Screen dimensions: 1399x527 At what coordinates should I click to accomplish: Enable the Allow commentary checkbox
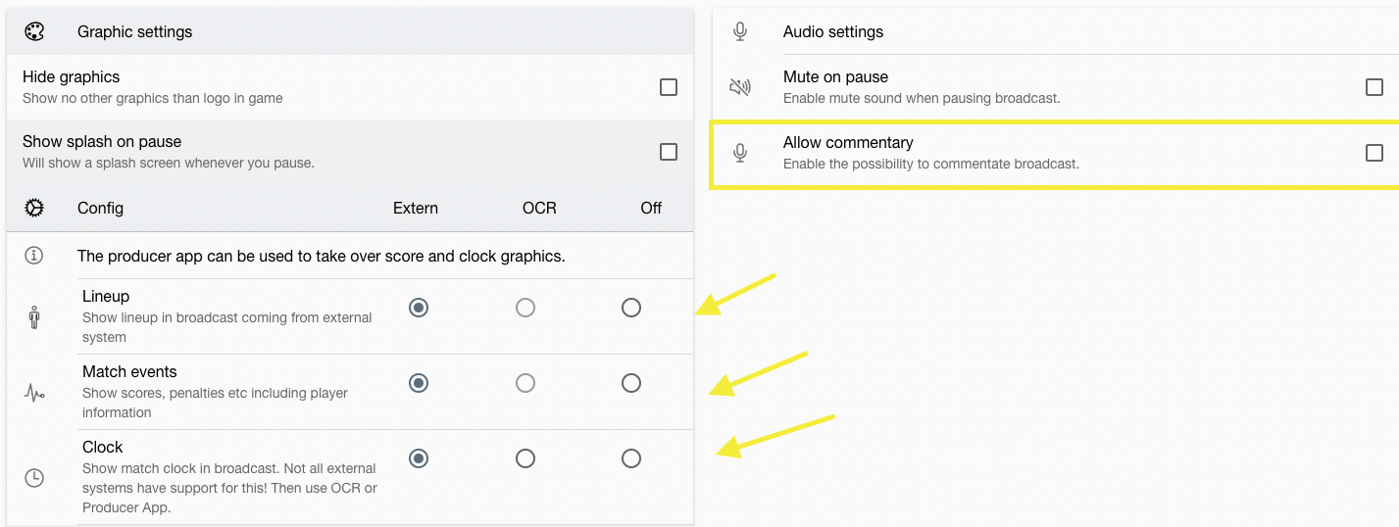(x=1374, y=153)
